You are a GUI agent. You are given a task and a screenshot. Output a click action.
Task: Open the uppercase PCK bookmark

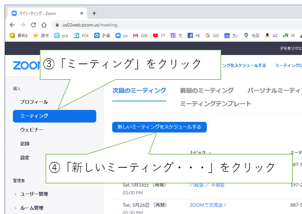81,35
